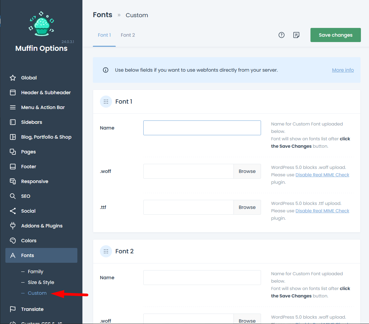
Task: Click the Font 1 .woff path field
Action: click(188, 171)
